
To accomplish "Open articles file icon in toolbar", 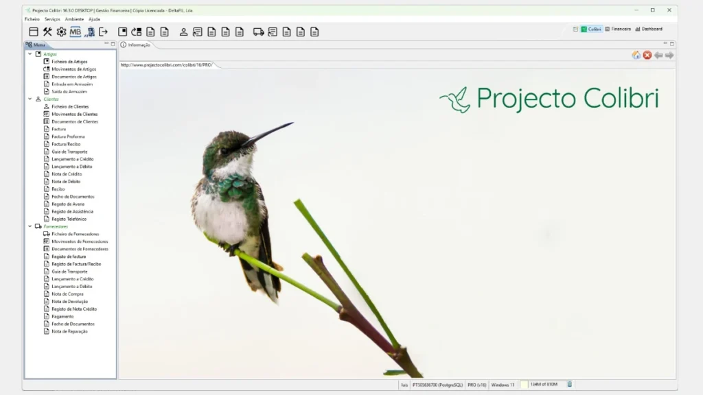I will 122,32.
